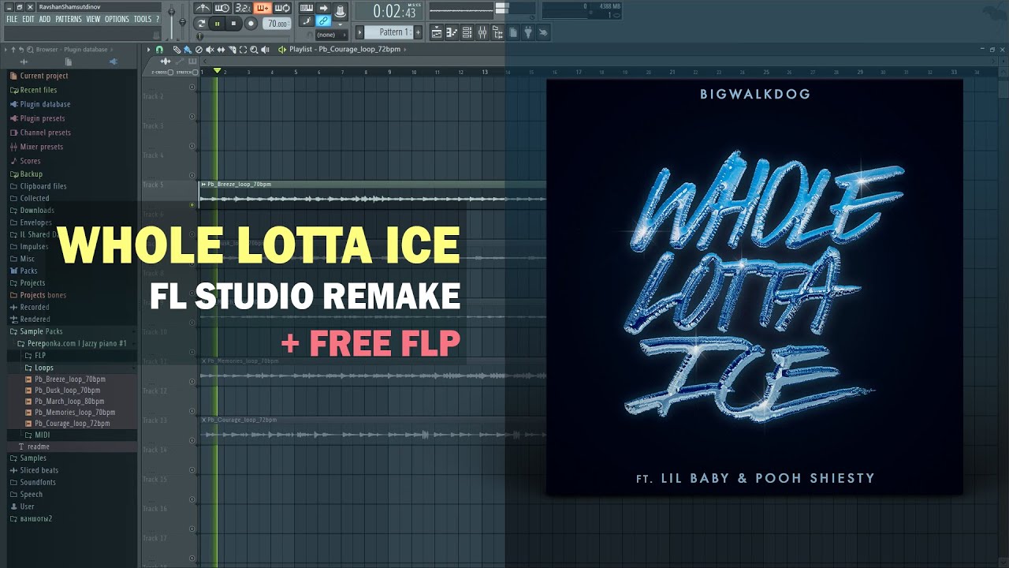The width and height of the screenshot is (1009, 568).
Task: Open the Channel rack view icon
Action: [467, 32]
